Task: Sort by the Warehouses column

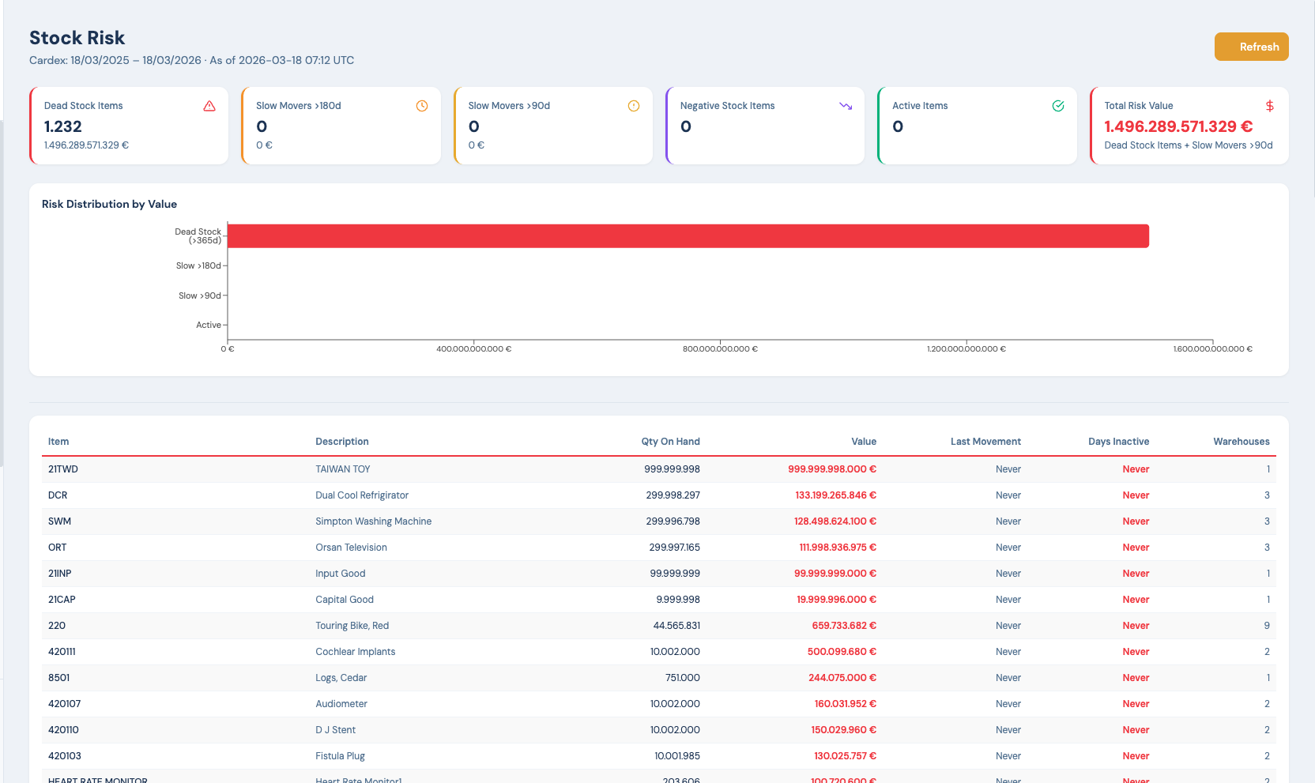Action: tap(1242, 441)
